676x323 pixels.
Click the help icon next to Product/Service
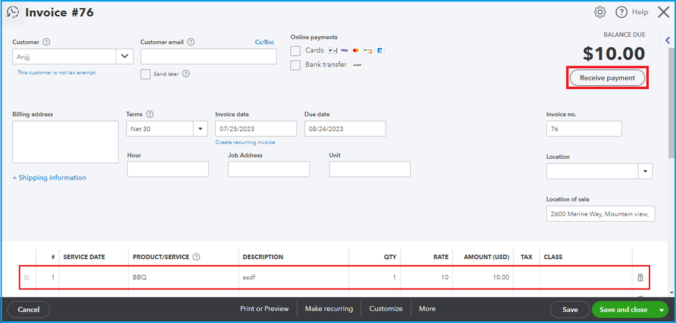(196, 257)
